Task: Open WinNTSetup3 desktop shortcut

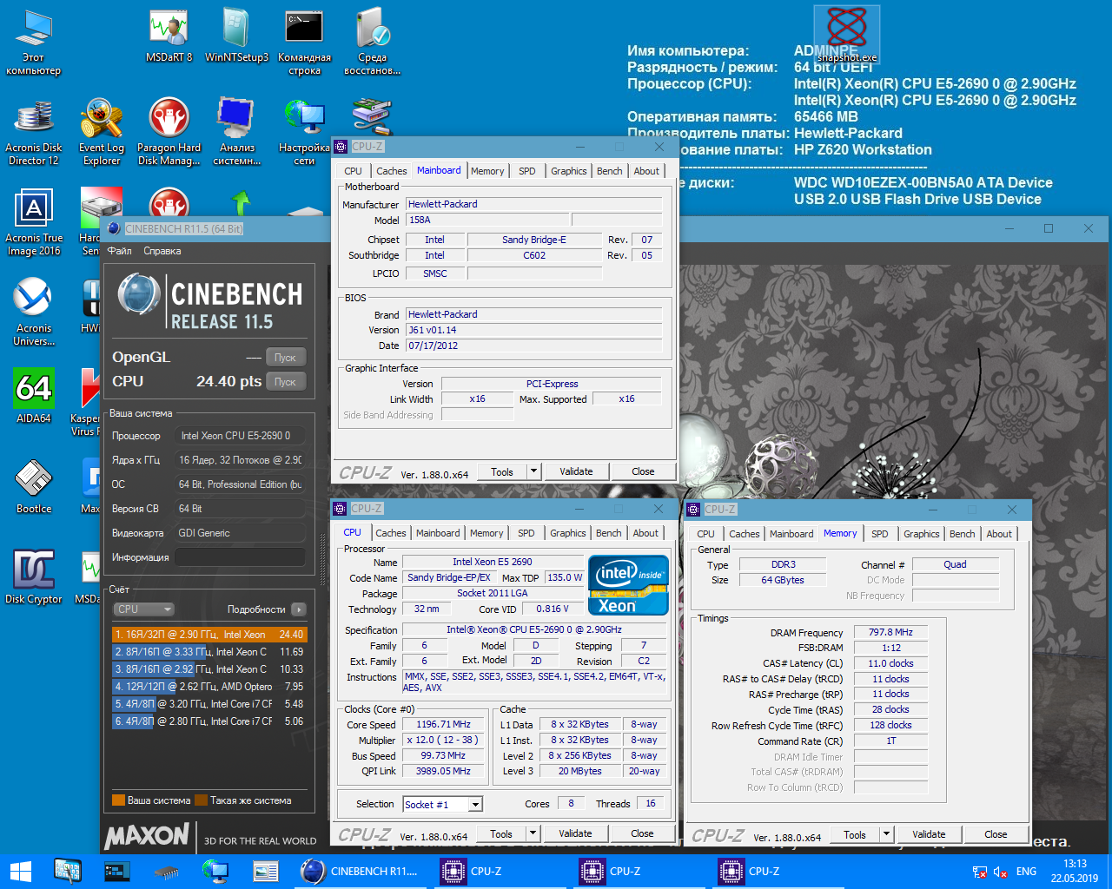Action: pos(236,36)
